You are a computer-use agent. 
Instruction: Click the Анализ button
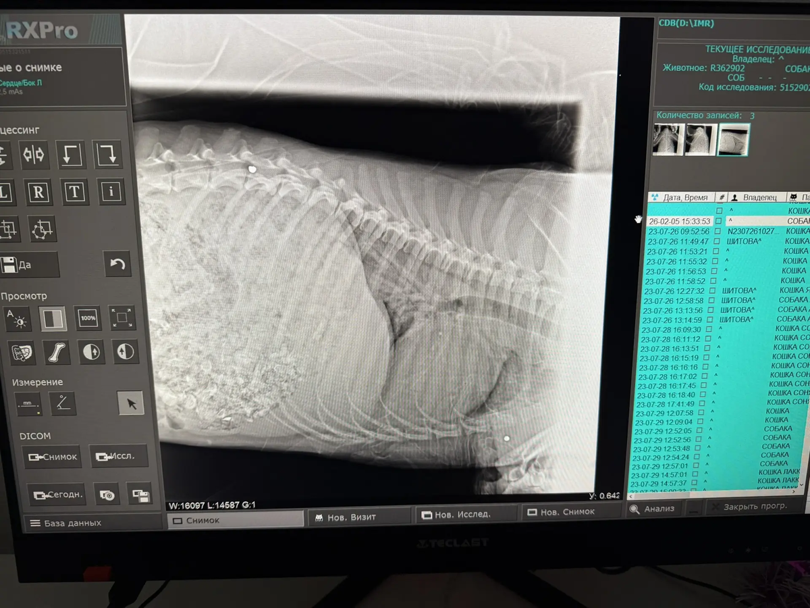point(653,509)
